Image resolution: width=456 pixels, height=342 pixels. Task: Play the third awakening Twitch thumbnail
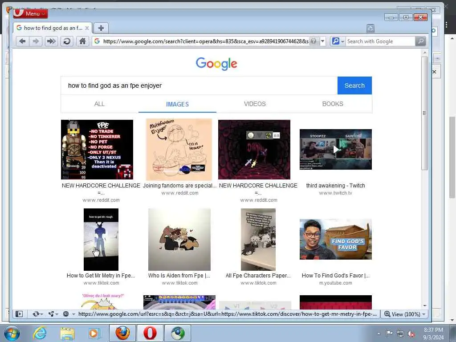pyautogui.click(x=336, y=149)
